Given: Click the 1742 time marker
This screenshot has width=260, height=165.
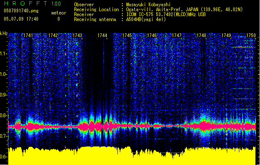Looking at the screenshot, I should (x=53, y=35).
